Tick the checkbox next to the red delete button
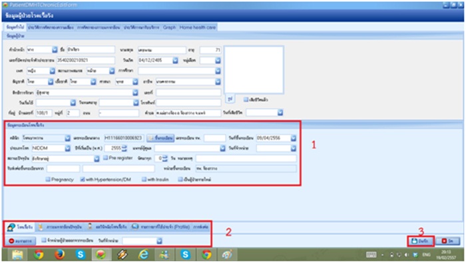Viewport: 466px width, 263px height. point(44,240)
